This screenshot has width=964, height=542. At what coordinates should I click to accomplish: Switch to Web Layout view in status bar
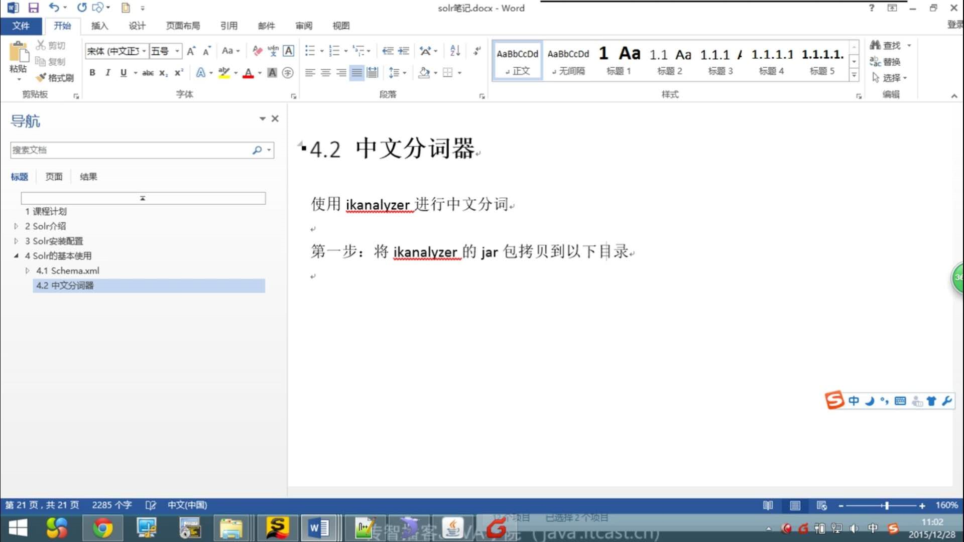821,505
